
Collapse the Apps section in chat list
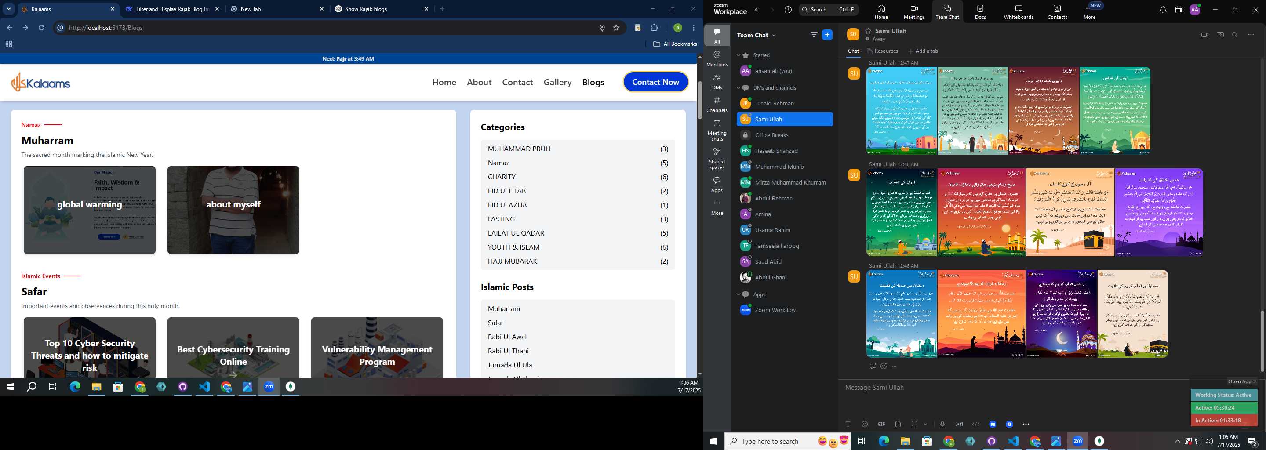(738, 294)
